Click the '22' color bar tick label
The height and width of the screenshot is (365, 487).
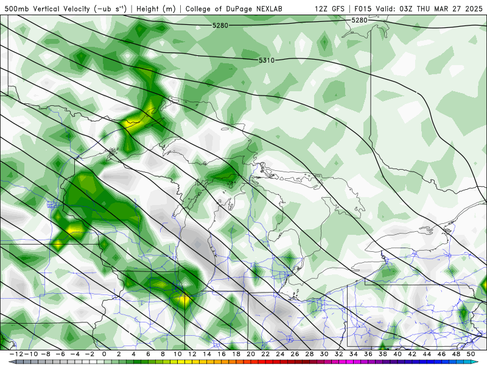pyautogui.click(x=265, y=354)
